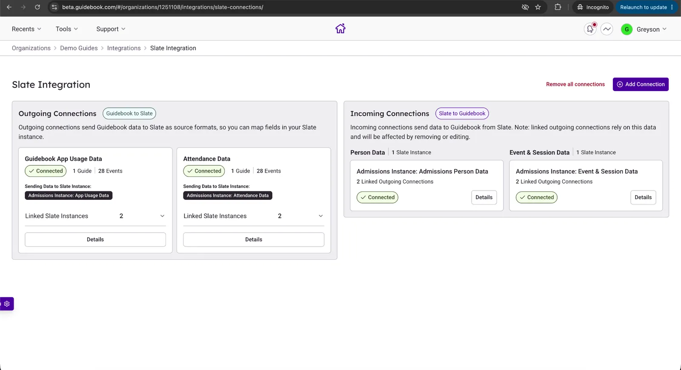Image resolution: width=681 pixels, height=370 pixels.
Task: Open Details for Guidebook App Usage Data
Action: pyautogui.click(x=95, y=239)
